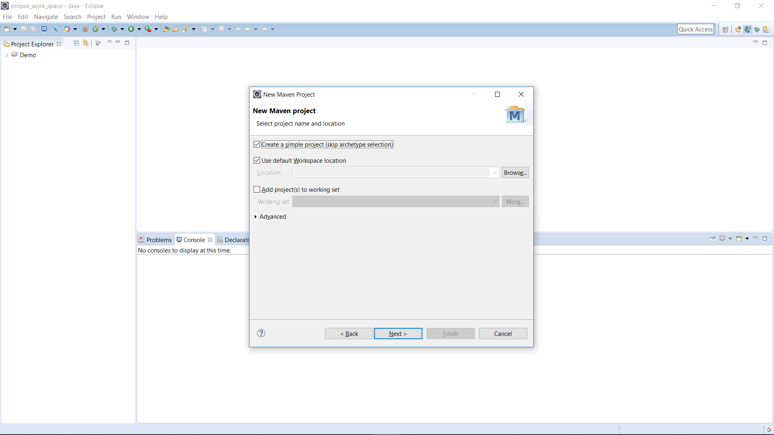Click the Open Perspective icon

726,29
